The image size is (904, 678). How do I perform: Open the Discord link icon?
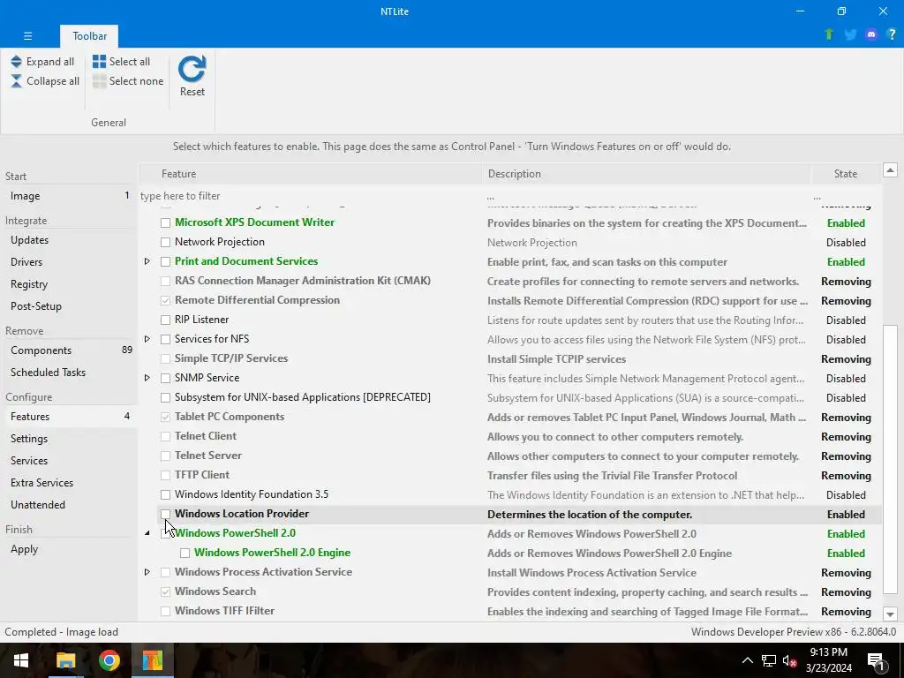(x=871, y=34)
